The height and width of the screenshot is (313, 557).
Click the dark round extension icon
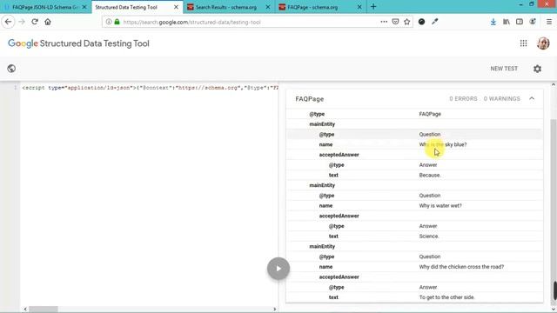(421, 22)
